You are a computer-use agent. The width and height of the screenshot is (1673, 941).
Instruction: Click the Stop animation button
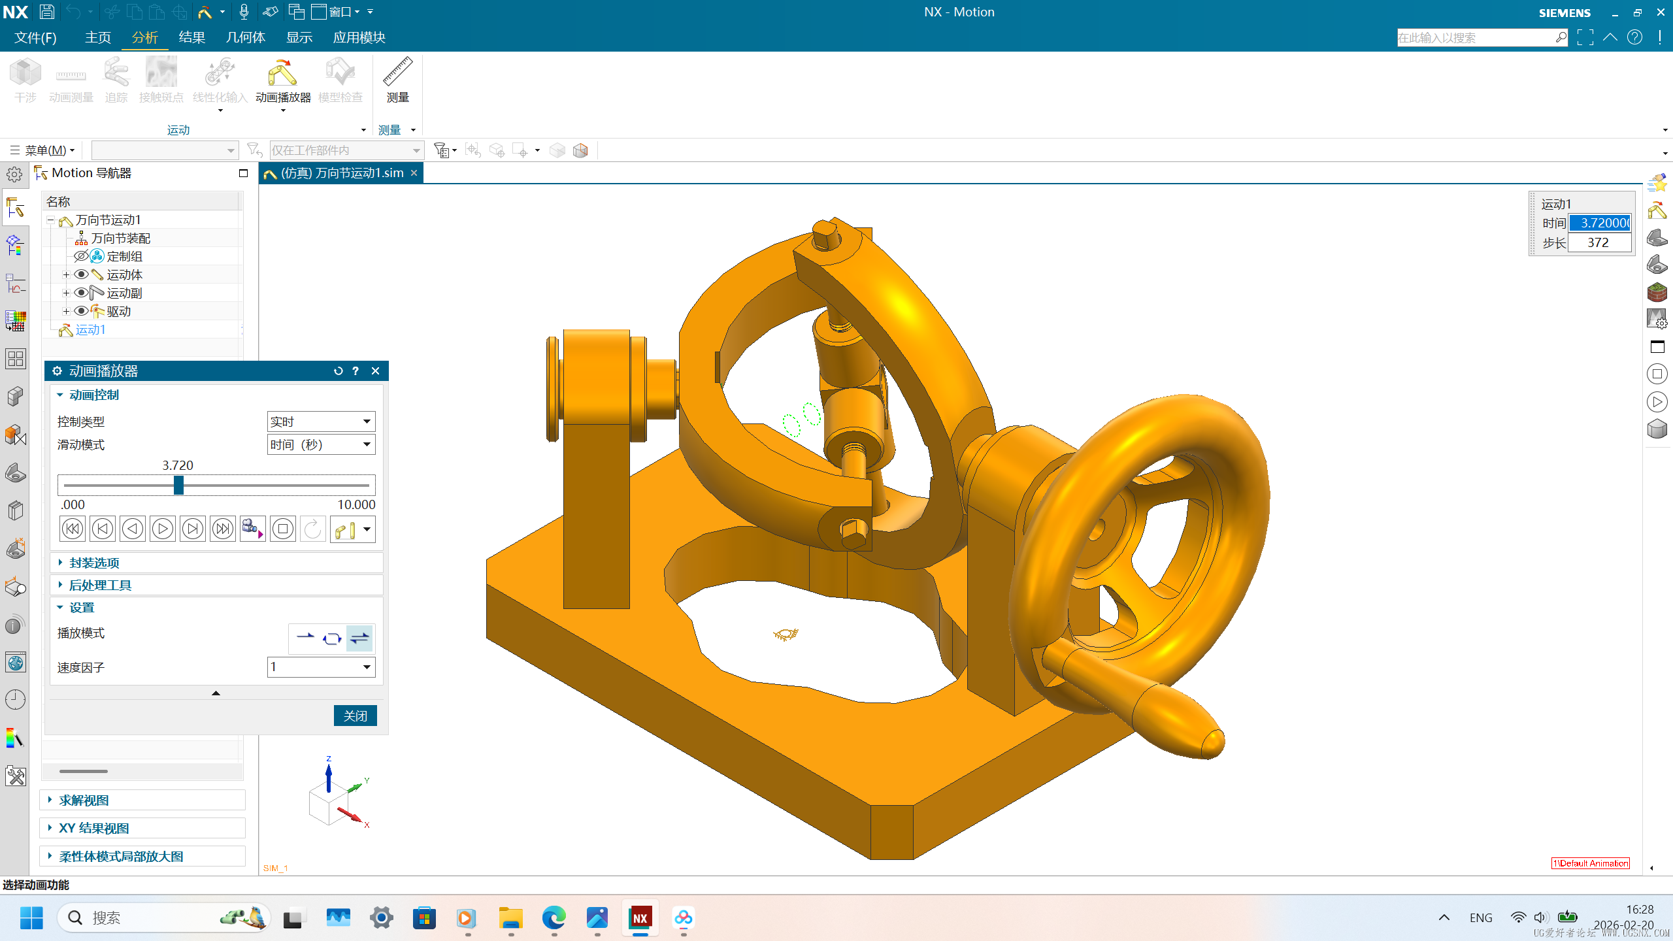[x=282, y=529]
